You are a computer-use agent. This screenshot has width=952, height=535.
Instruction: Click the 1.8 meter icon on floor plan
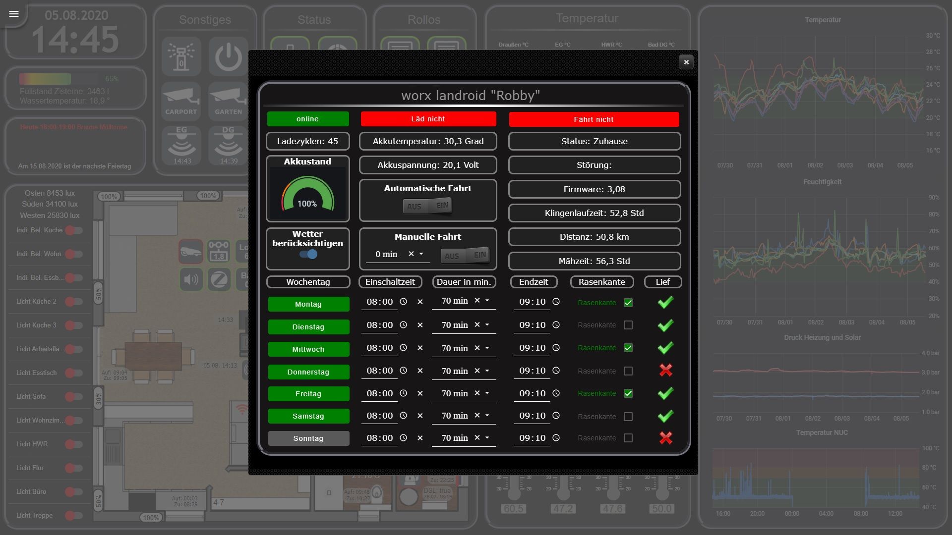click(x=219, y=252)
